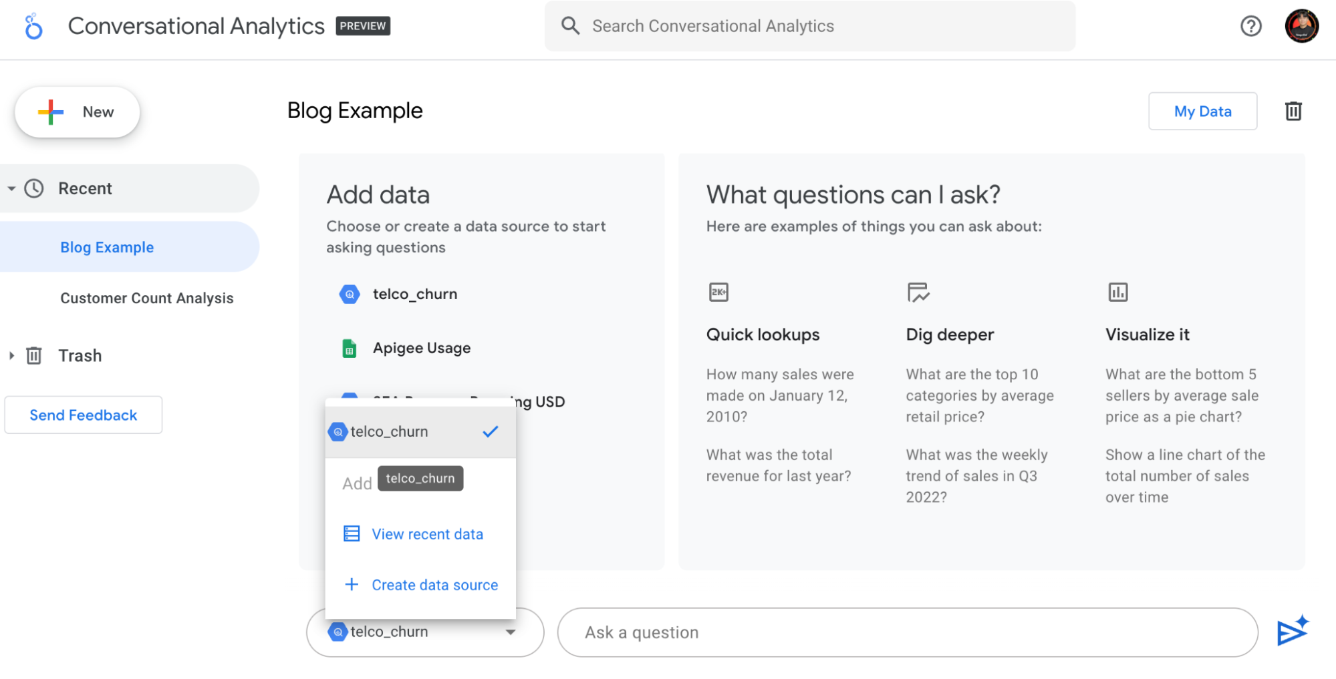Viewport: 1336px width, 679px height.
Task: Open the help question mark icon
Action: click(x=1250, y=26)
